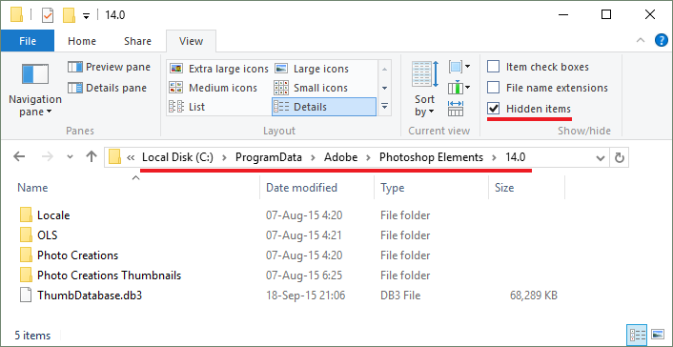Select the Medium icons layout
This screenshot has width=673, height=347.
click(x=214, y=88)
